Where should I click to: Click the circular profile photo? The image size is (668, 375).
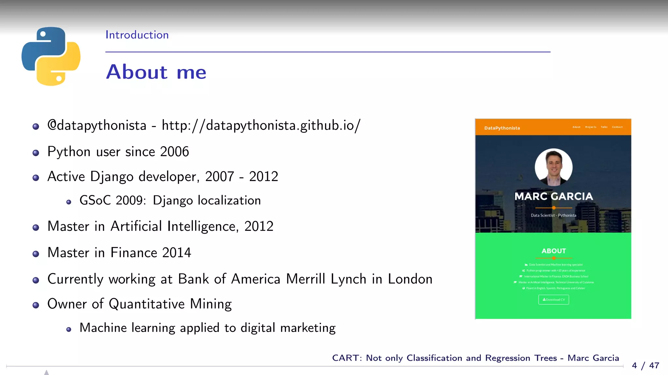tap(554, 167)
